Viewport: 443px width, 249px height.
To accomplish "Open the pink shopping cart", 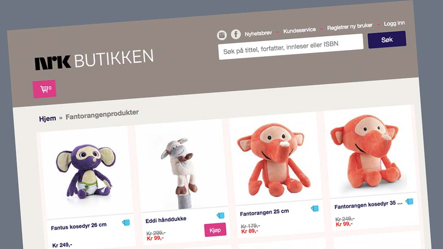I will click(x=44, y=89).
